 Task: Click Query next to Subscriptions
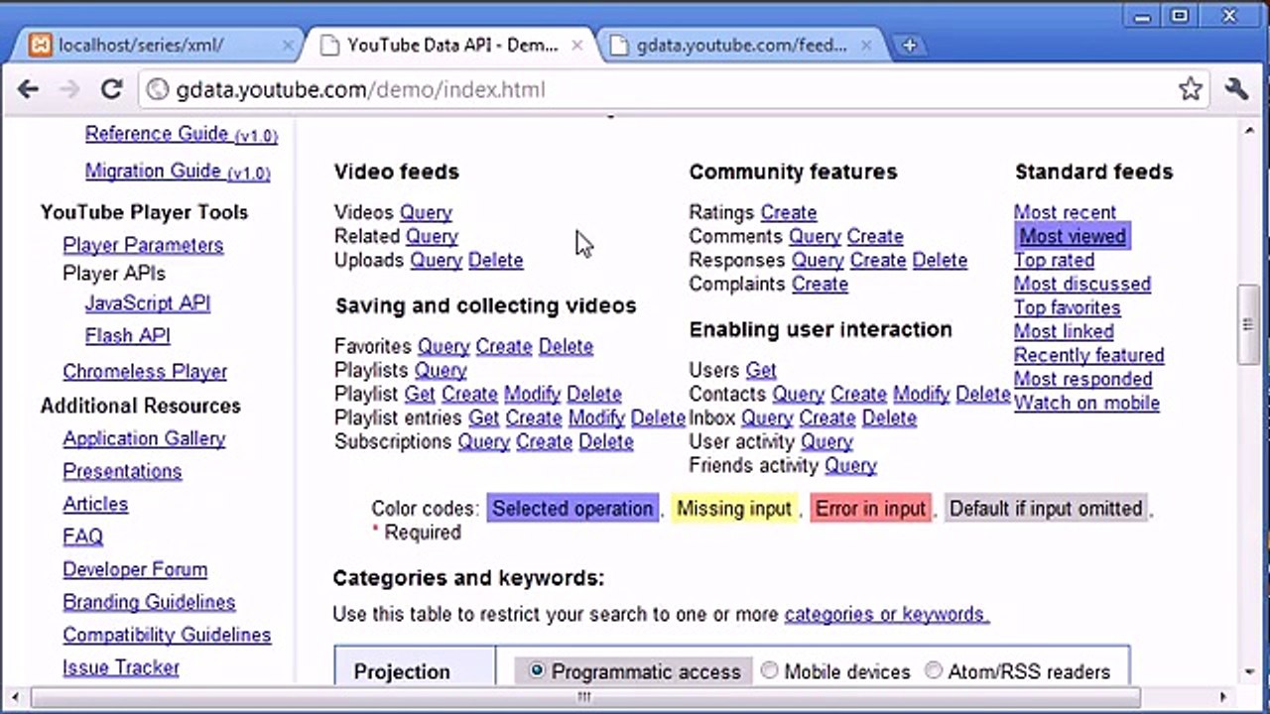tap(483, 441)
